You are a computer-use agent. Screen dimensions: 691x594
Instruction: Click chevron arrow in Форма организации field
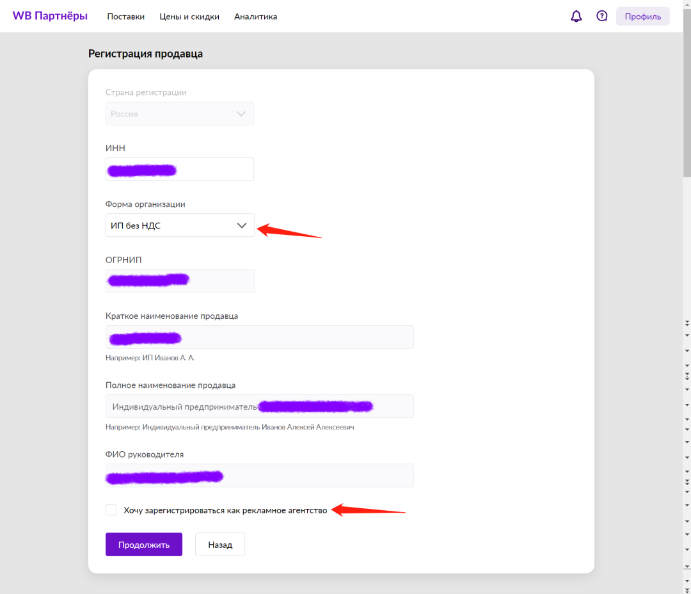point(241,225)
